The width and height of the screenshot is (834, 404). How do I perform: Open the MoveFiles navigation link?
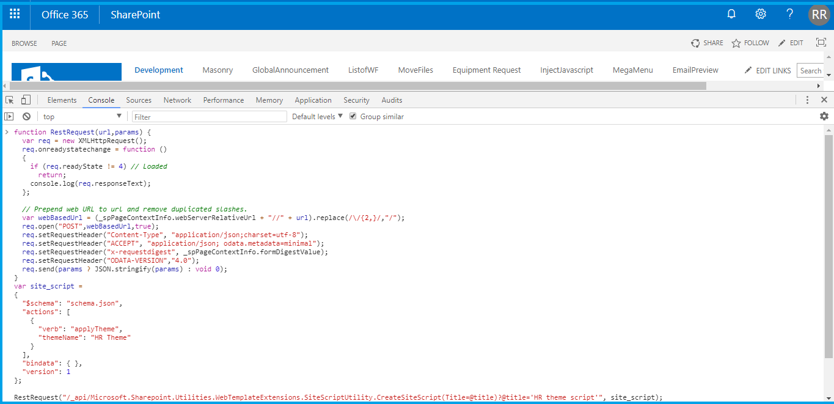pyautogui.click(x=415, y=70)
